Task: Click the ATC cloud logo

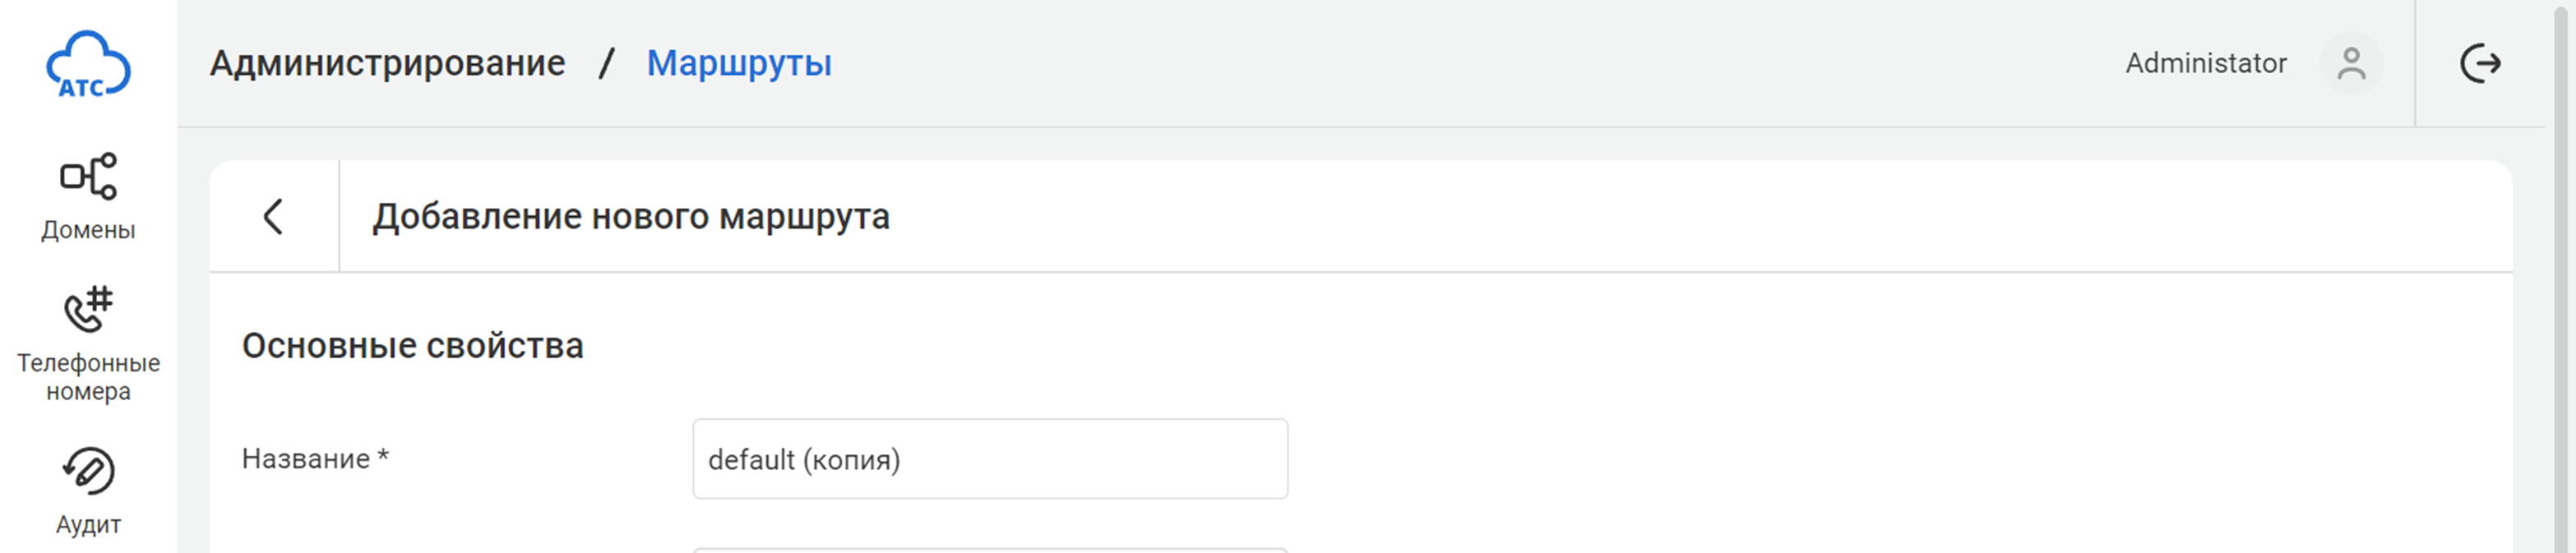Action: [88, 64]
